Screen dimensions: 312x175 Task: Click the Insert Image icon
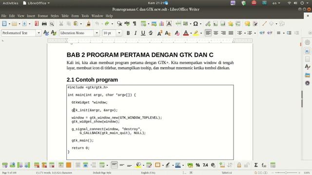tap(154, 24)
